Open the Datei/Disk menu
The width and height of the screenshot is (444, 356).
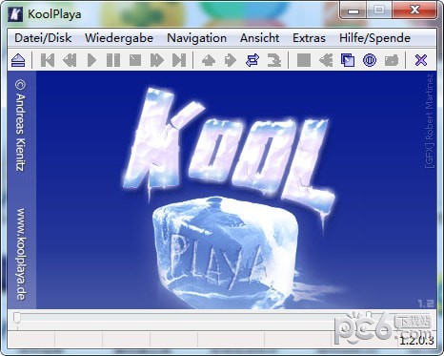[43, 38]
